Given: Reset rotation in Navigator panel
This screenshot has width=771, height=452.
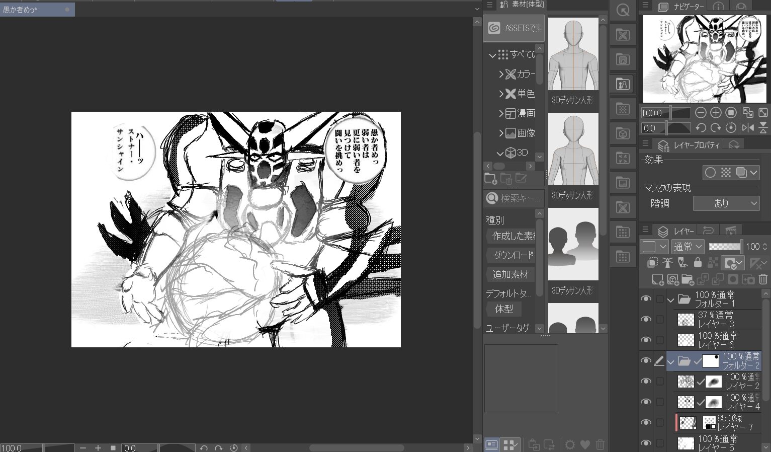Looking at the screenshot, I should coord(731,128).
